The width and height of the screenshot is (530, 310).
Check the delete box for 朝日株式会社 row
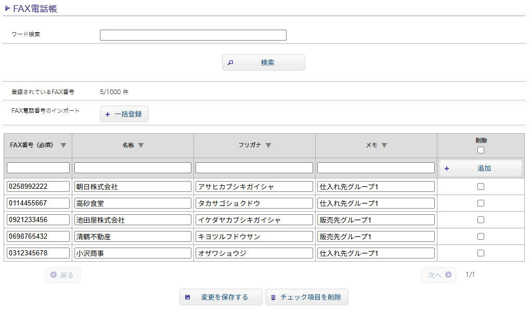[481, 186]
